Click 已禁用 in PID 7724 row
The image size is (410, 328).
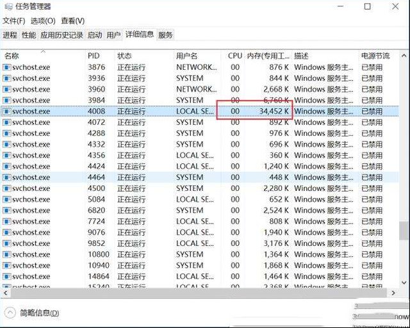(372, 221)
